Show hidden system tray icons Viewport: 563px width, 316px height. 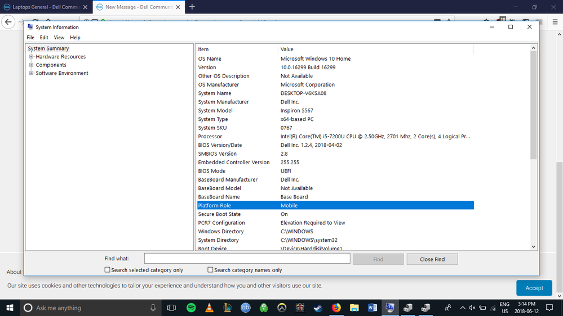[x=463, y=308]
